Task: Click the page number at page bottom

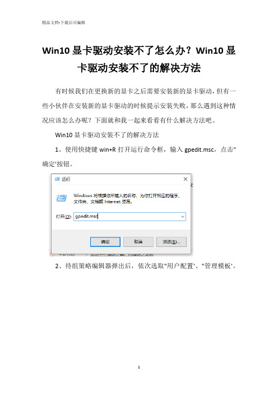Action: click(139, 367)
